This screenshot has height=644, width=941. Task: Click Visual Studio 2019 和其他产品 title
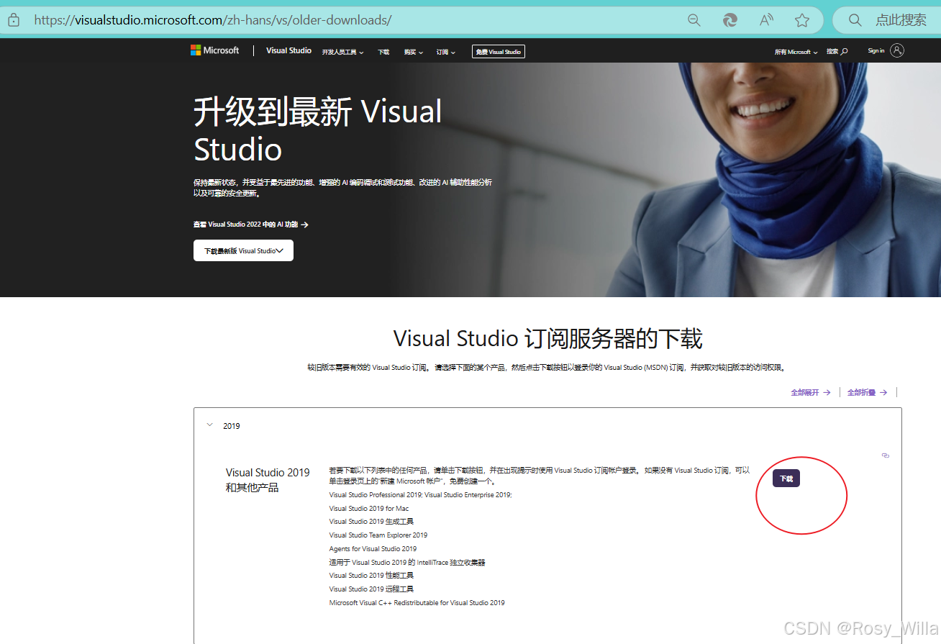point(268,480)
